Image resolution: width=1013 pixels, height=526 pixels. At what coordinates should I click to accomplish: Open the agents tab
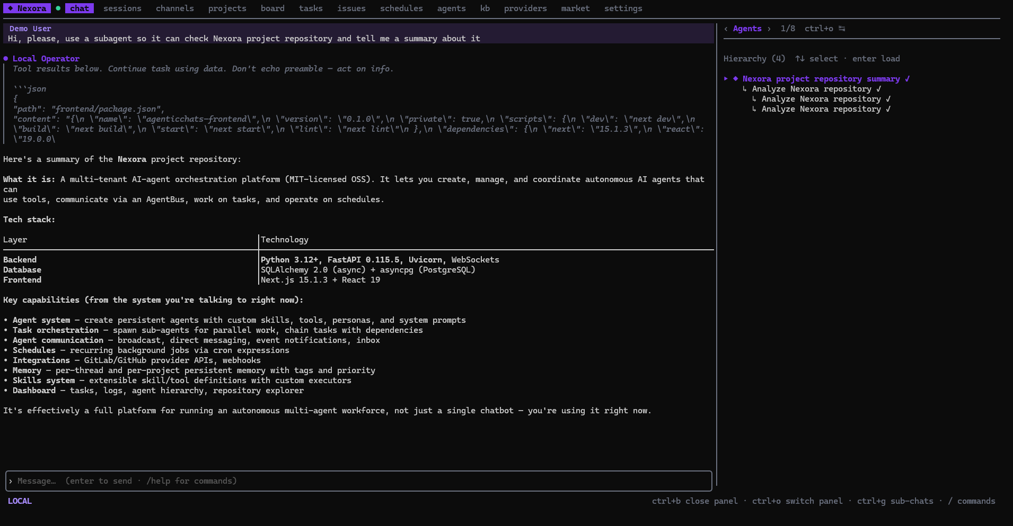coord(452,8)
